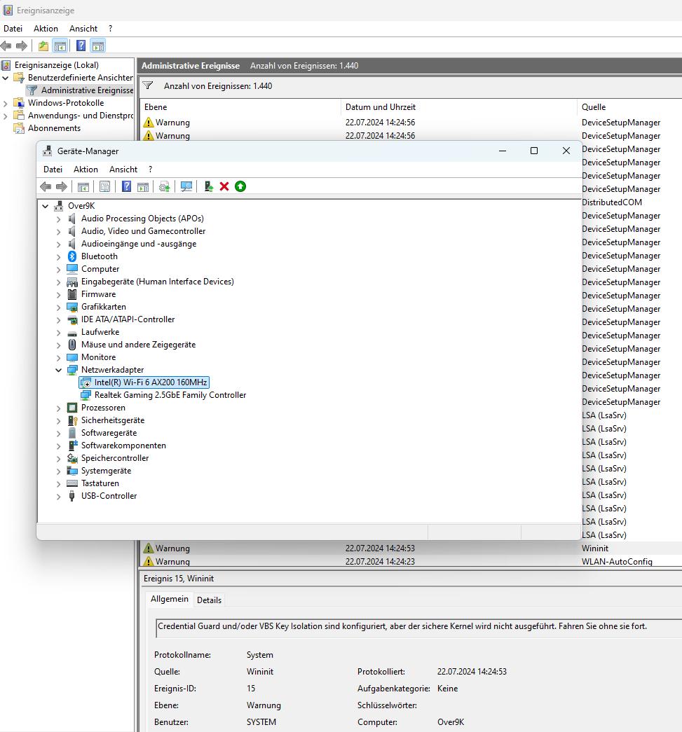
Task: Click the Grafikkarten category icon
Action: point(72,307)
